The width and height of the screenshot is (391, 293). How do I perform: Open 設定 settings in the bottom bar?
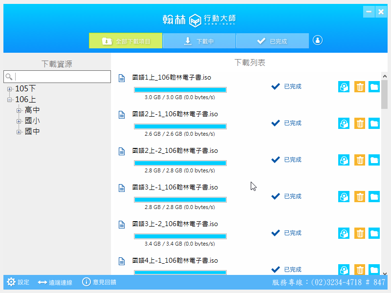pos(18,282)
